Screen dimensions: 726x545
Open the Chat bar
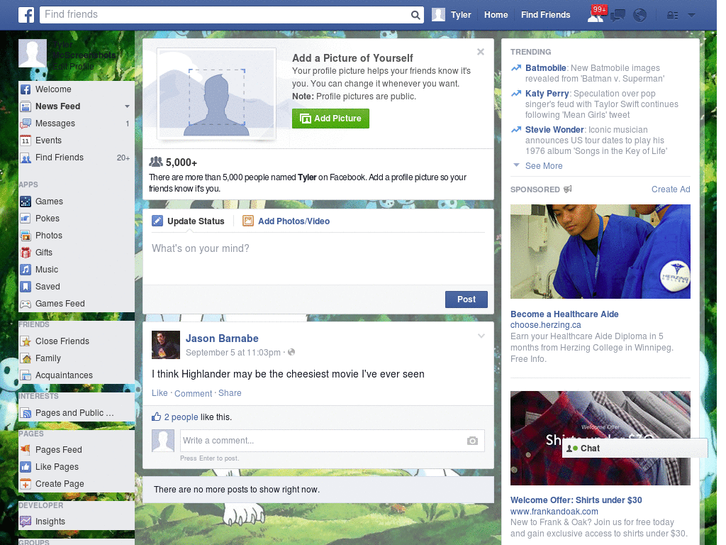coord(635,448)
